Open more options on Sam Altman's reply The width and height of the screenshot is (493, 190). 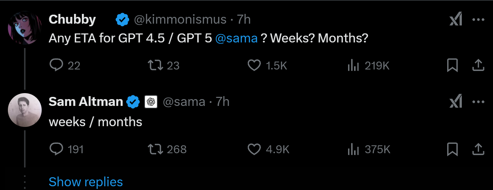pos(478,102)
